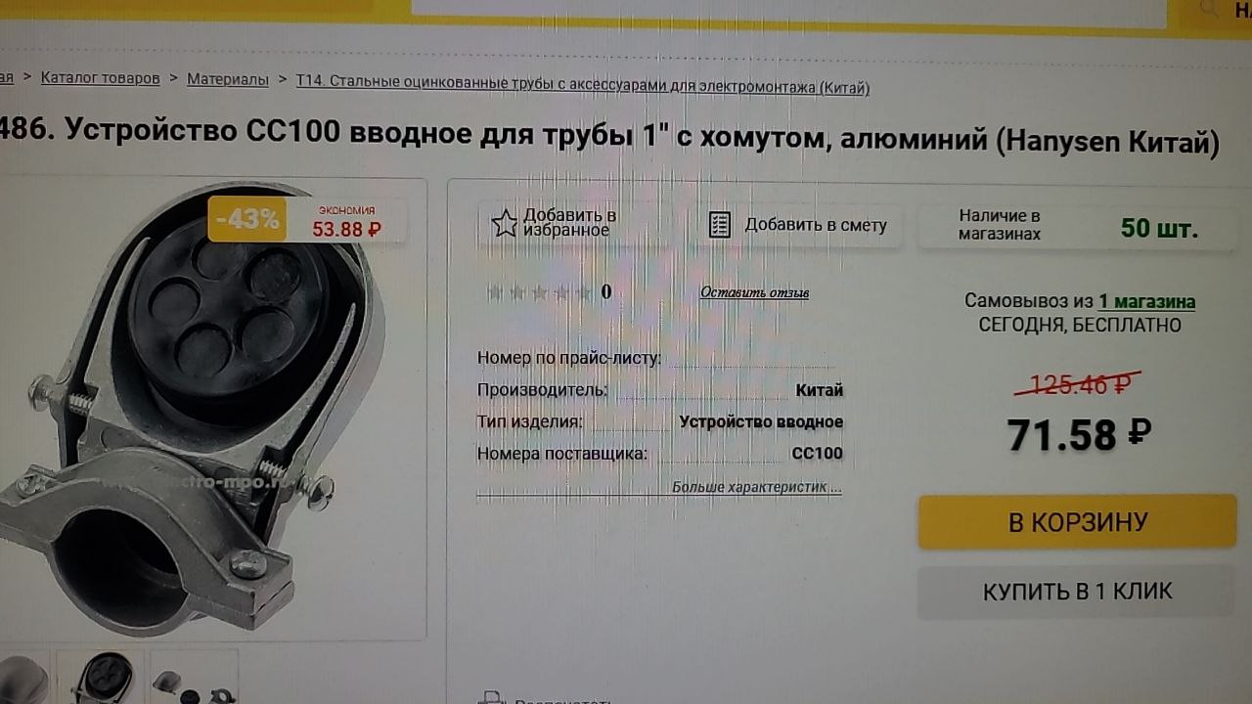
Task: Select the second product thumbnail
Action: [101, 677]
